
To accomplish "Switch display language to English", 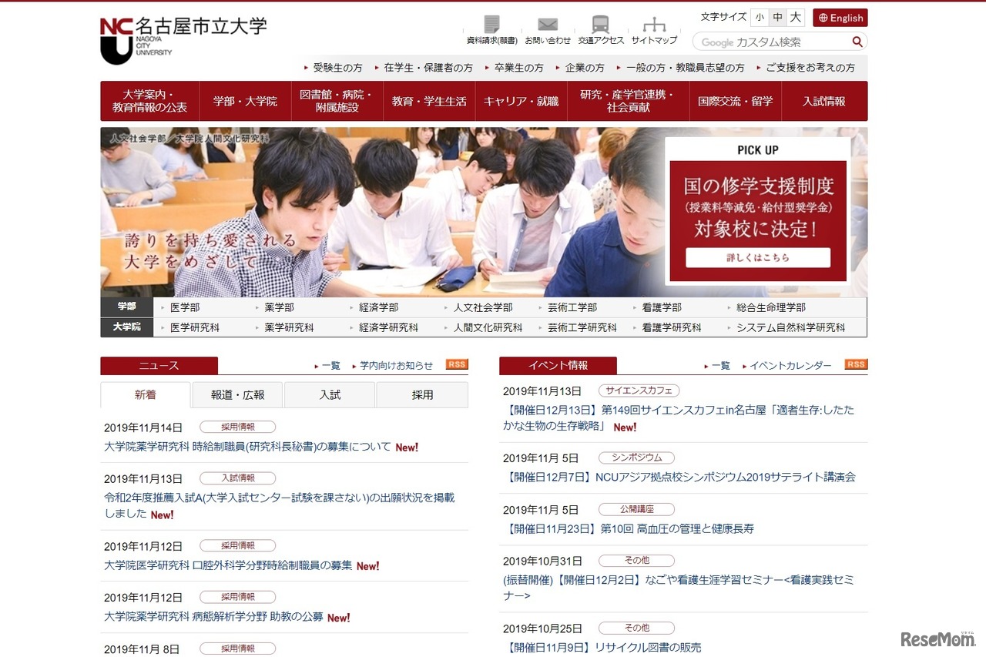I will 840,17.
